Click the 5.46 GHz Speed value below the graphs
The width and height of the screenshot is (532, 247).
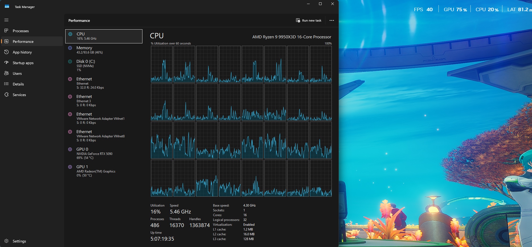(181, 212)
